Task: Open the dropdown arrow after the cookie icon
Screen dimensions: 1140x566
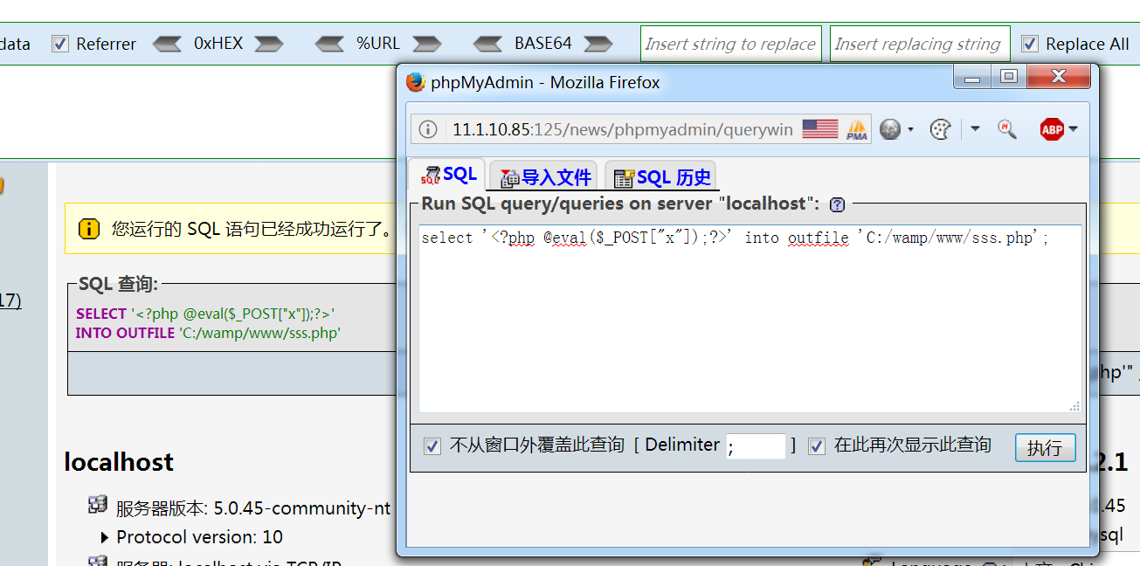Action: coord(975,129)
